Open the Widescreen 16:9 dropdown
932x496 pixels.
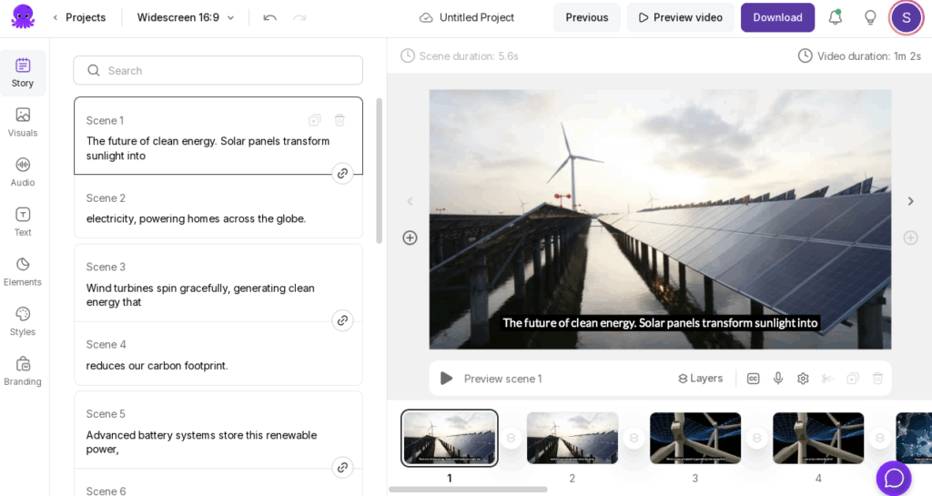pyautogui.click(x=186, y=17)
